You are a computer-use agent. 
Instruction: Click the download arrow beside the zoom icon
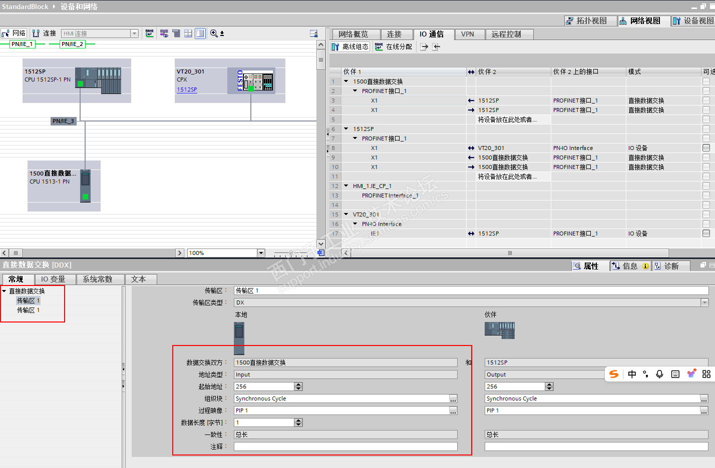[x=222, y=33]
